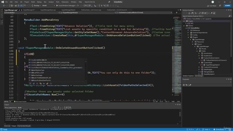Open the ExtendEditor scope dropdown
Screen dimensions: 233x131
click(32, 13)
